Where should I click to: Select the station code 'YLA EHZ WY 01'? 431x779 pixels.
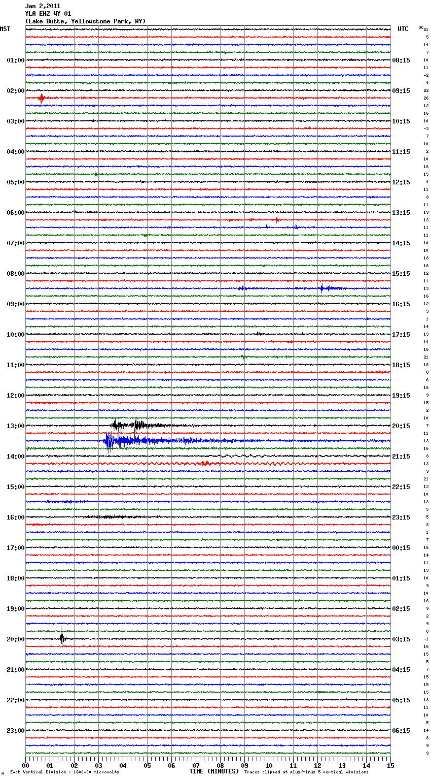(48, 14)
